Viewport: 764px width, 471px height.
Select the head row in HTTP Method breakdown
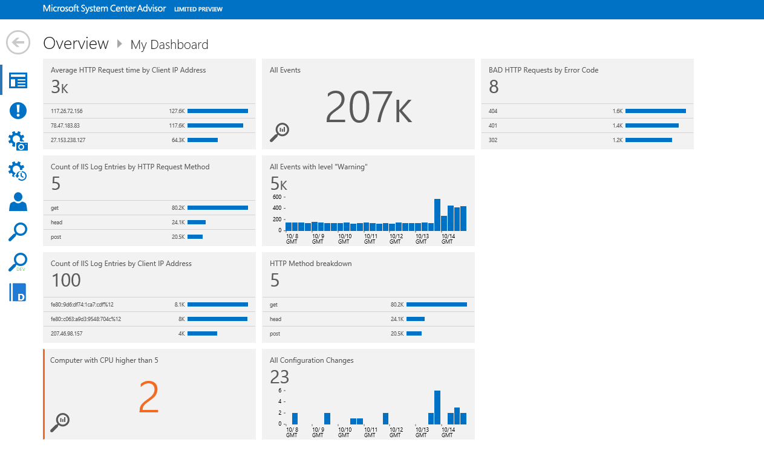click(368, 319)
